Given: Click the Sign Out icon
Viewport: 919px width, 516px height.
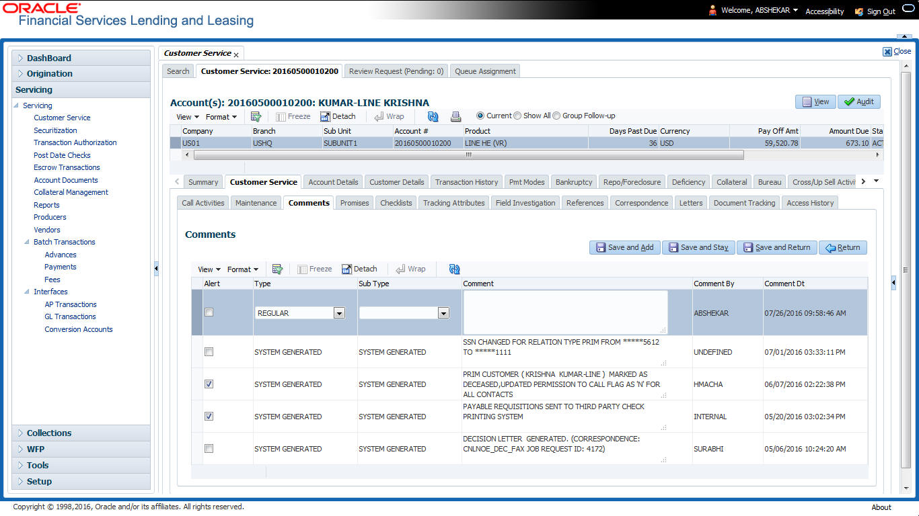Looking at the screenshot, I should click(859, 11).
